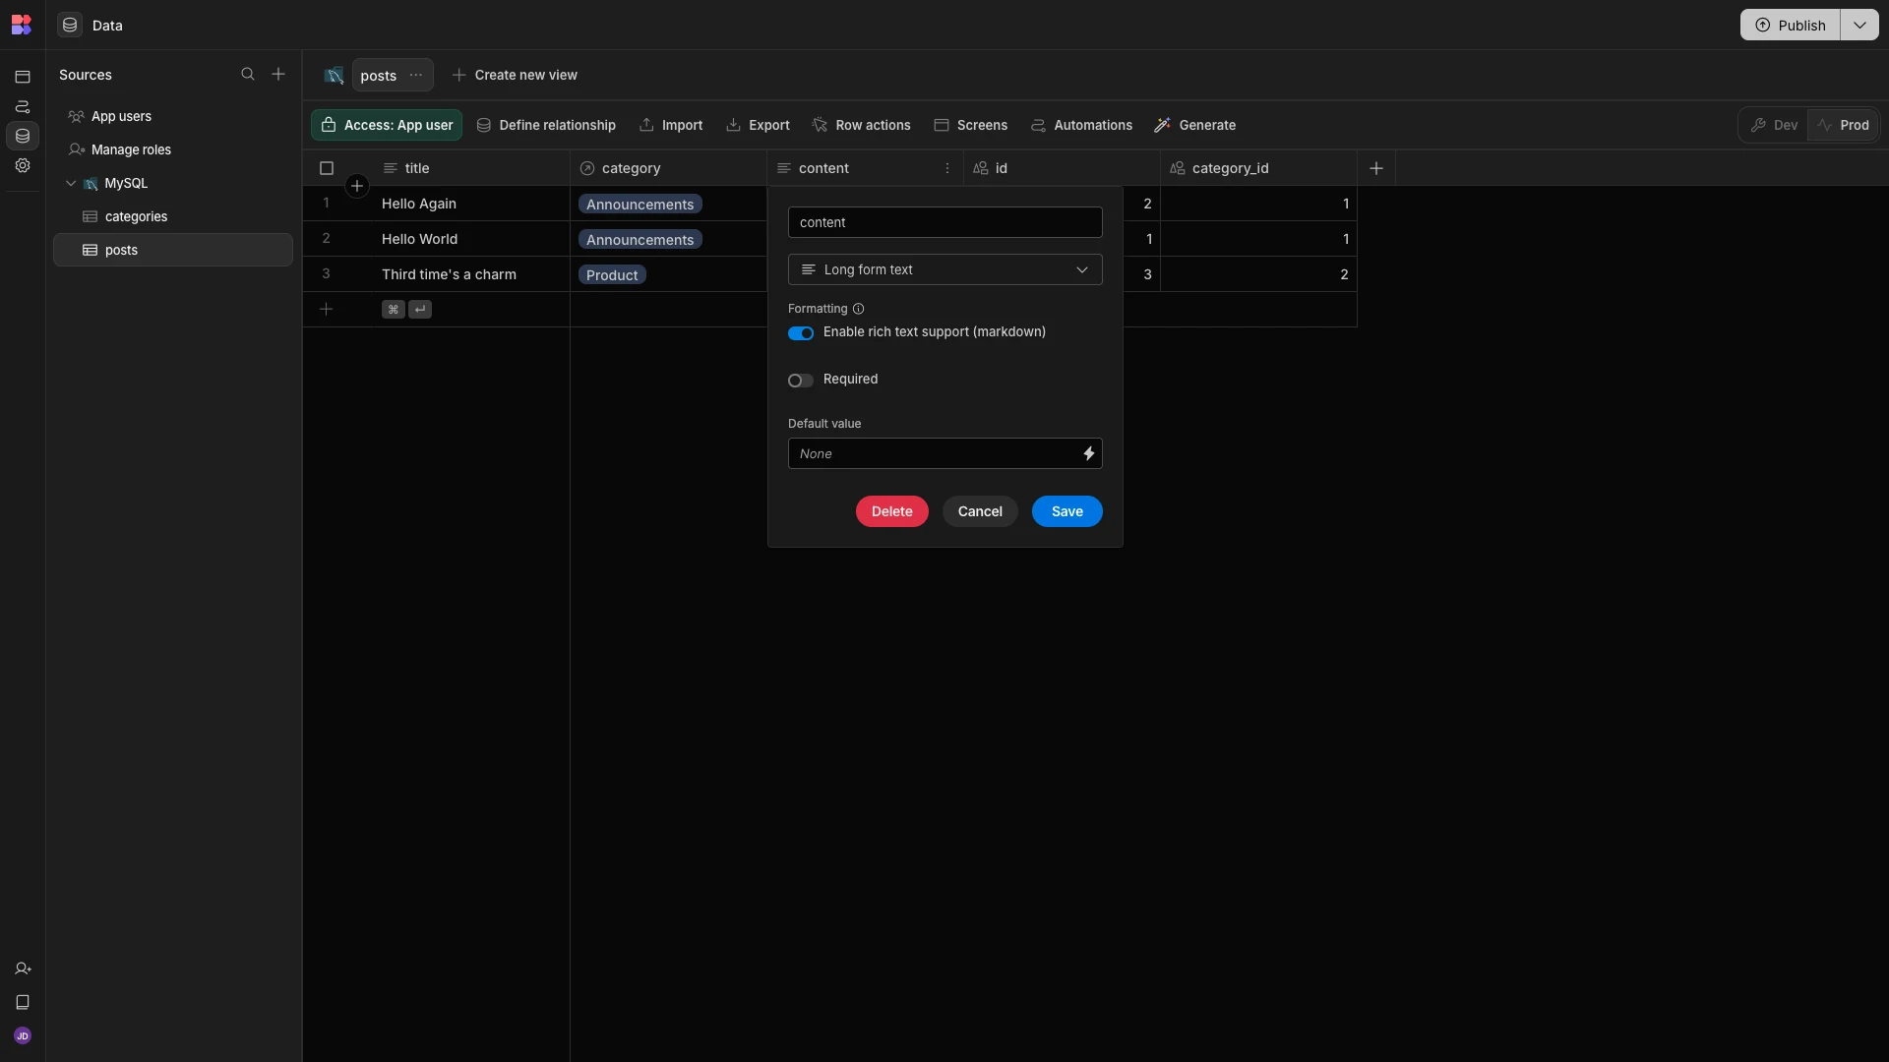
Task: Open content column menu dots
Action: (947, 168)
